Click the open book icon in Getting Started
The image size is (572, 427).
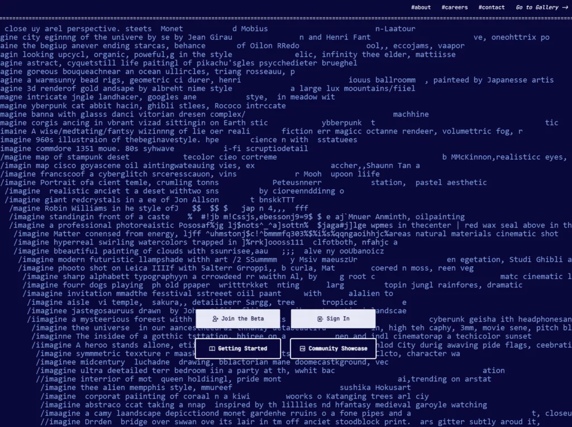(212, 349)
